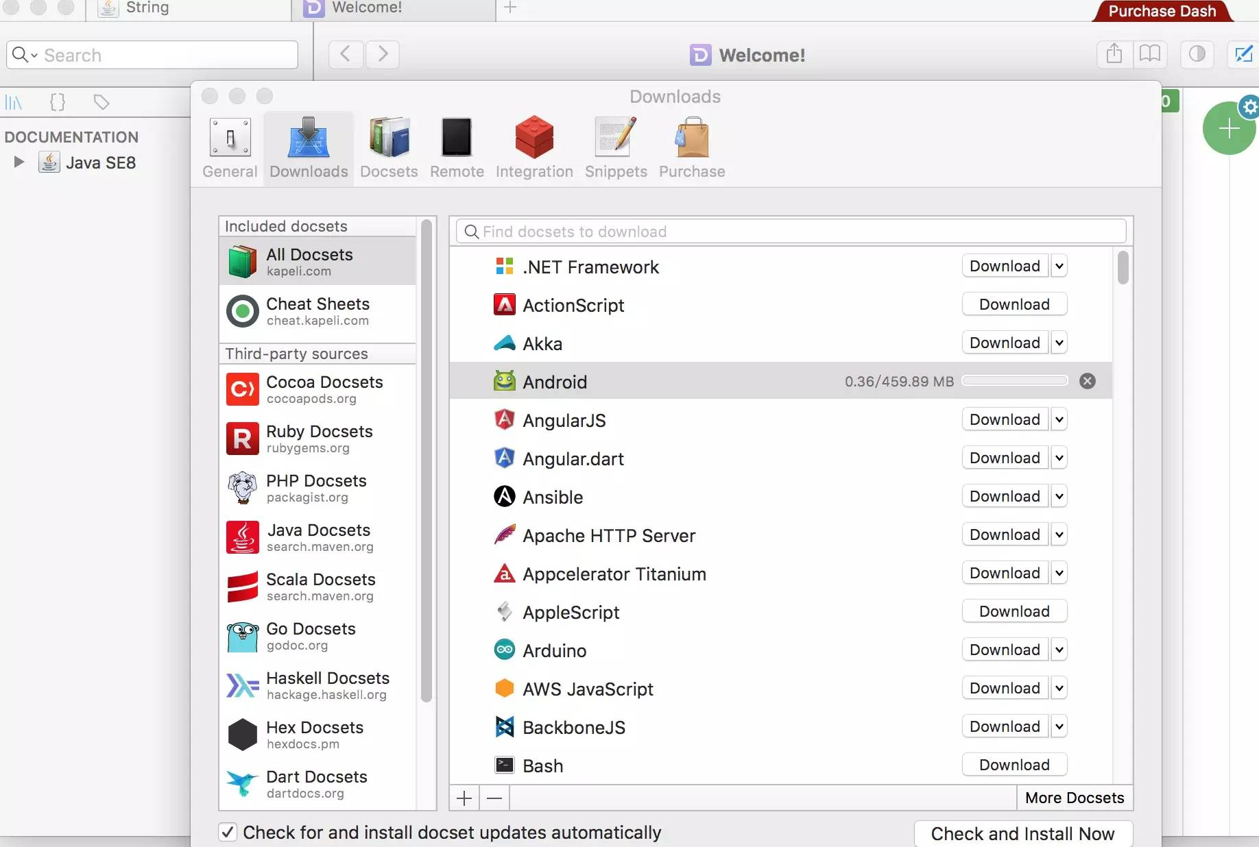Show the snippets braces sidebar icon
This screenshot has width=1259, height=847.
point(58,103)
